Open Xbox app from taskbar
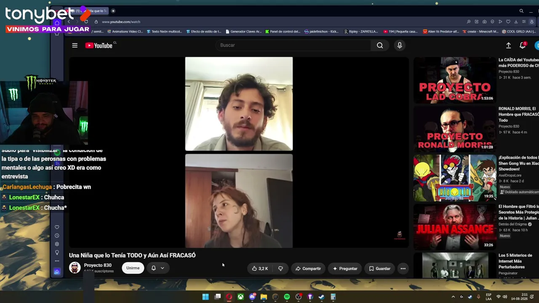The height and width of the screenshot is (303, 539). (x=240, y=297)
